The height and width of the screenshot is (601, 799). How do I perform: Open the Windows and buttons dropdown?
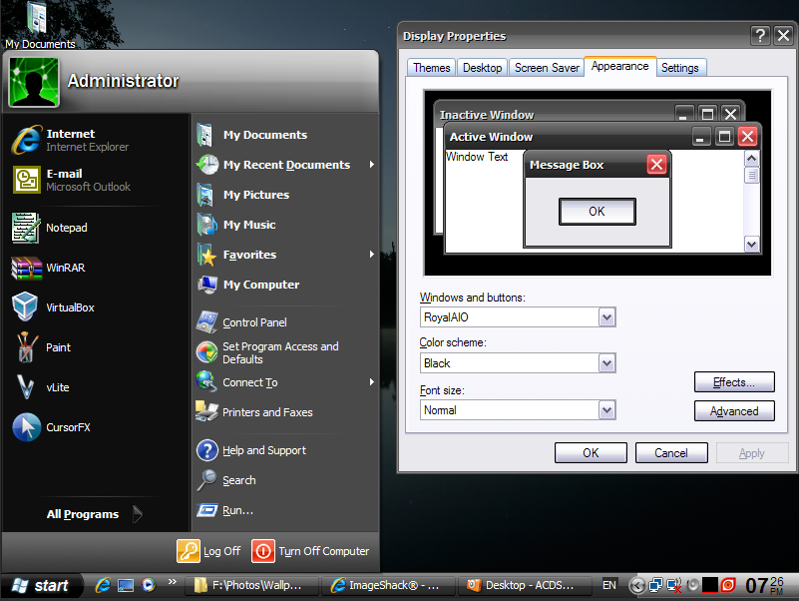pyautogui.click(x=606, y=317)
